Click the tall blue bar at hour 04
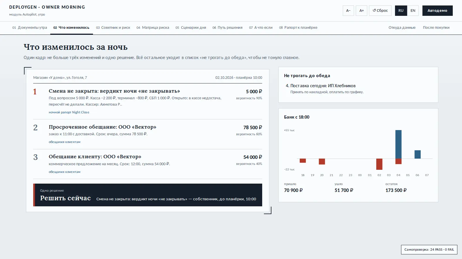This screenshot has height=259, width=462. coord(398,144)
